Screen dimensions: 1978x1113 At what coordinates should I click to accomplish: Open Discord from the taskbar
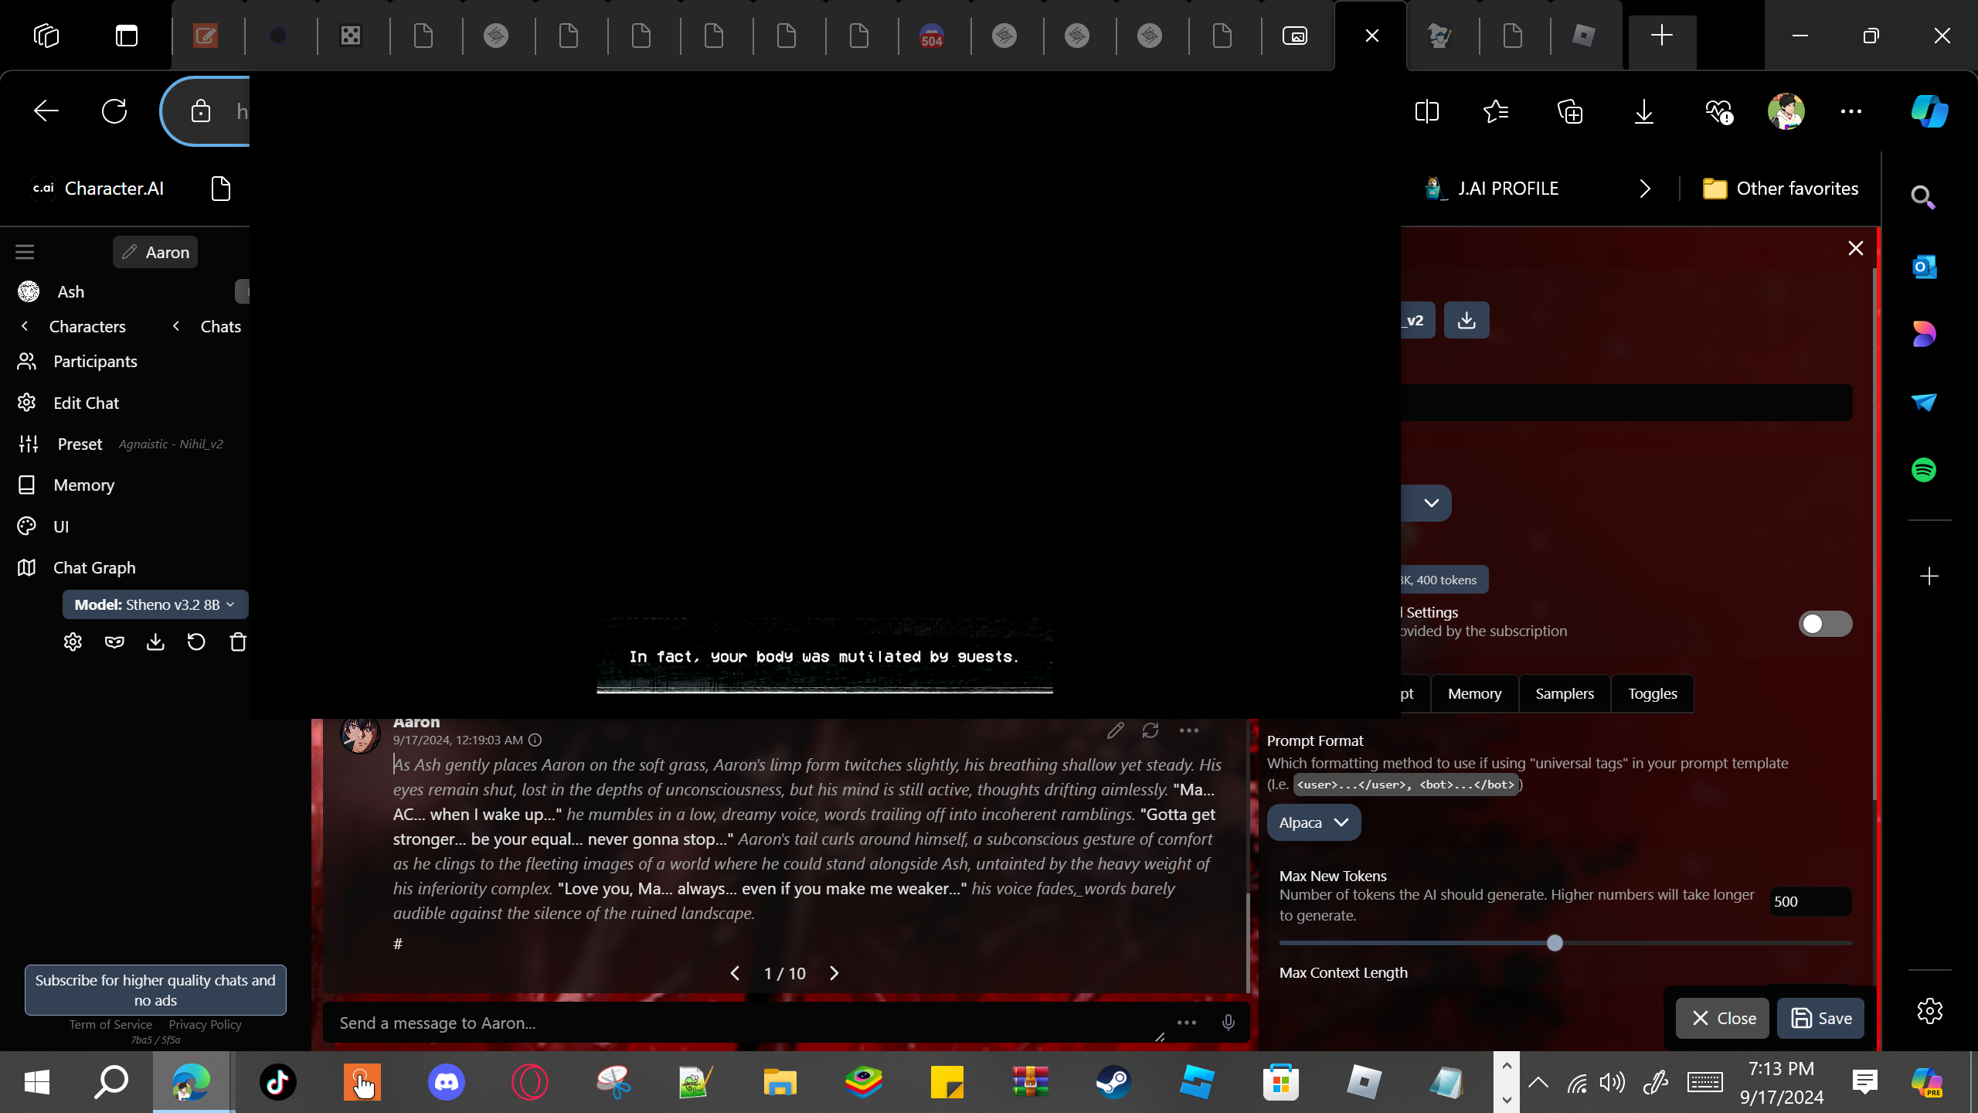pyautogui.click(x=447, y=1081)
